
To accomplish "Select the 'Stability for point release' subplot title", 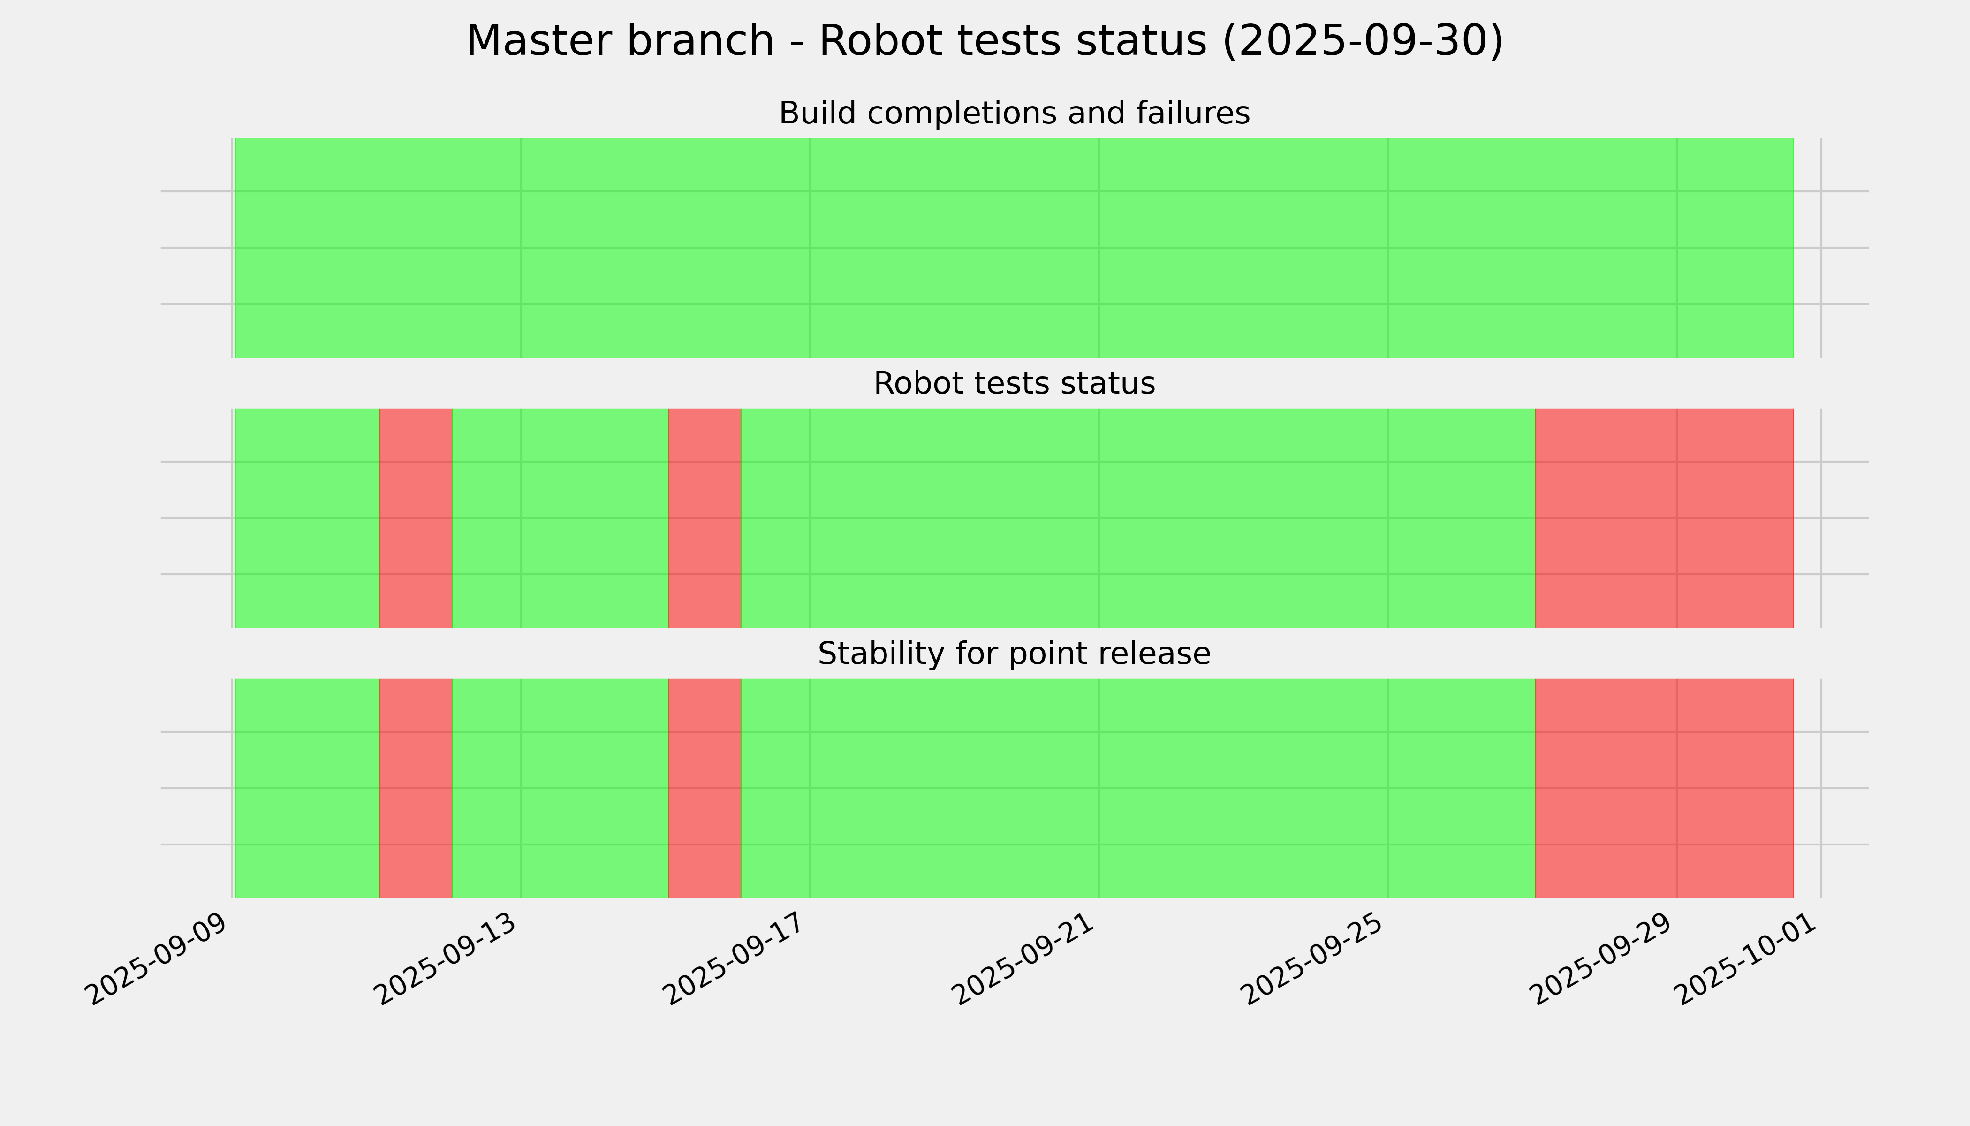I will (x=1014, y=654).
